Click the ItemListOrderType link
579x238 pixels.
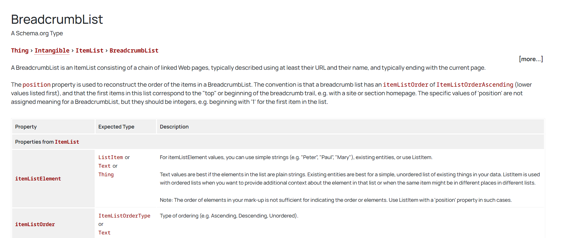124,216
